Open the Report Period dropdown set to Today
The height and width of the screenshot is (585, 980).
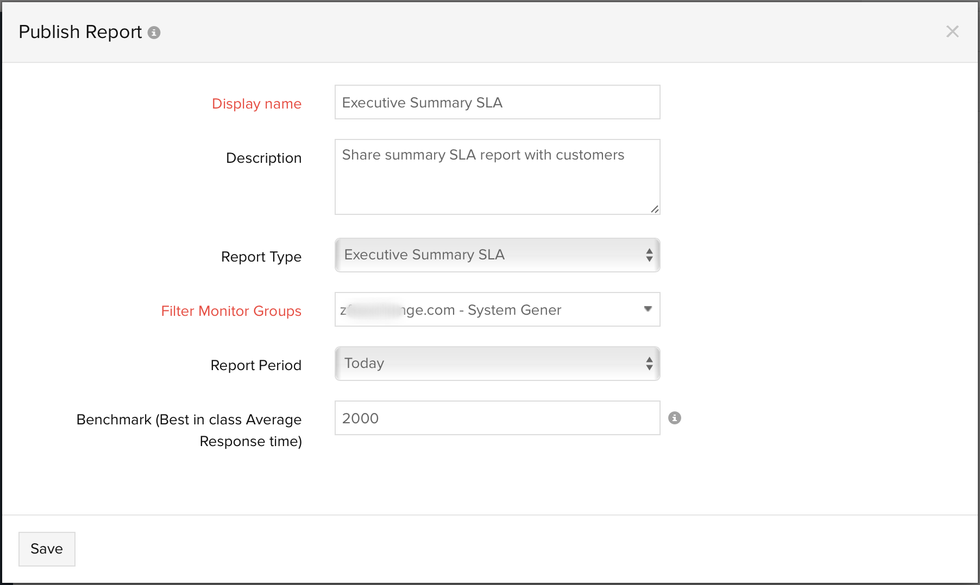489,364
